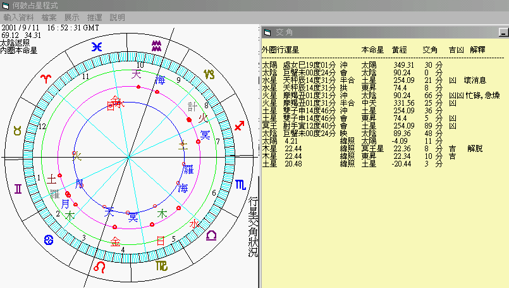Image resolution: width=509 pixels, height=288 pixels.
Task: Click the 解脫 interpretation text
Action: click(x=475, y=149)
